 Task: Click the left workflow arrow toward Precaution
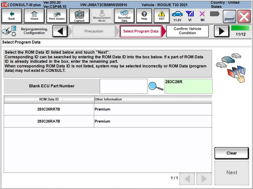click(61, 31)
